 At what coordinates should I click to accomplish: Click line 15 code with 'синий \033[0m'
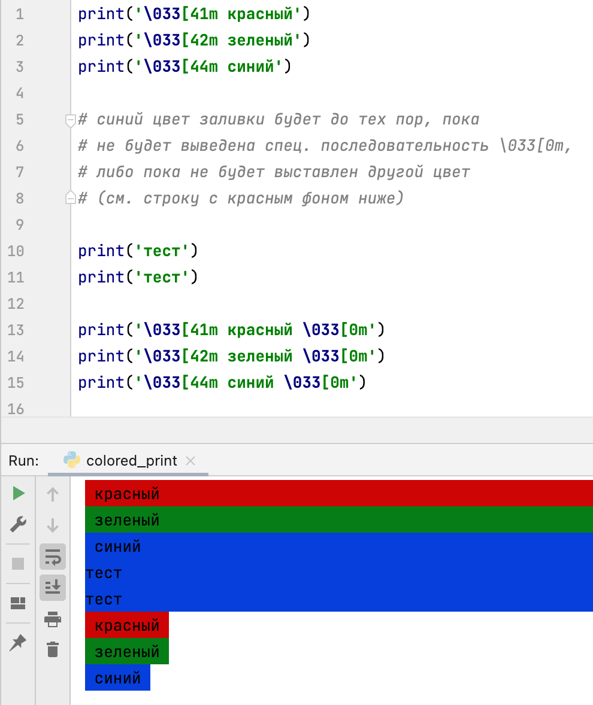(x=222, y=382)
